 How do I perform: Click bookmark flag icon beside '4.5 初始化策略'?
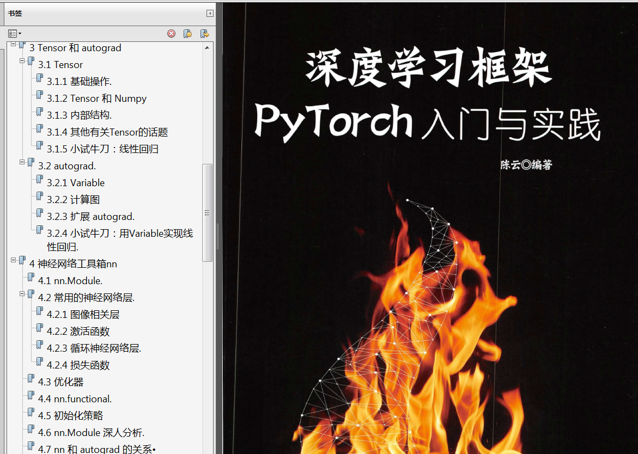point(31,412)
